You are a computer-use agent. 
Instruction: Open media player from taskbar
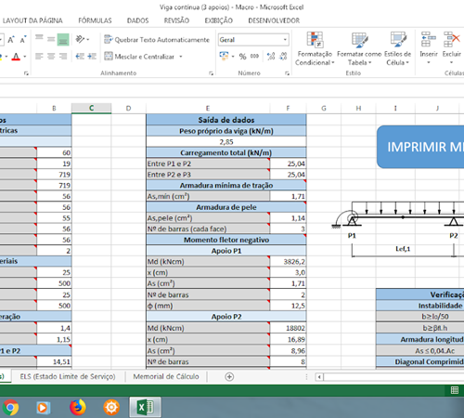tap(43, 407)
